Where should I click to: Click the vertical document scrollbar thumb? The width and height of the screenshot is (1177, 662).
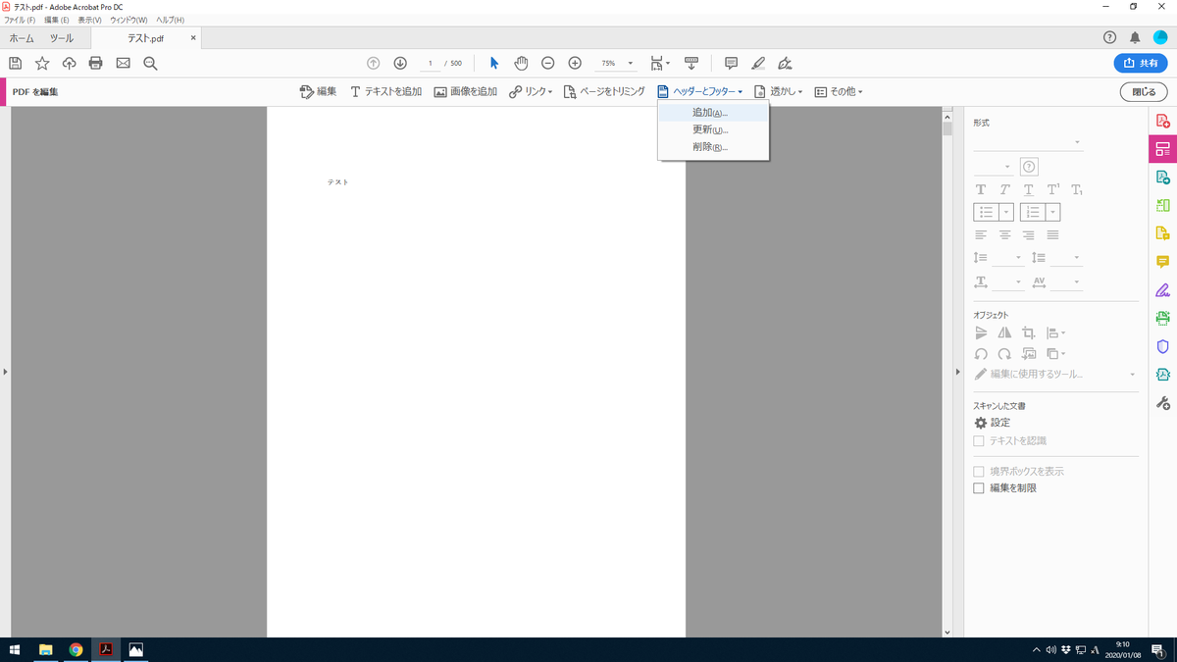click(x=947, y=128)
